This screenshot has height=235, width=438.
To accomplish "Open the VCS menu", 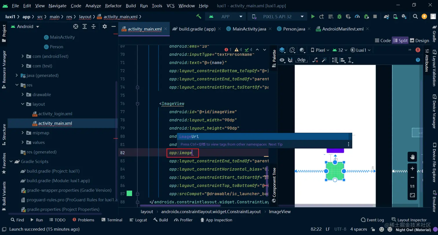I will pos(171,6).
